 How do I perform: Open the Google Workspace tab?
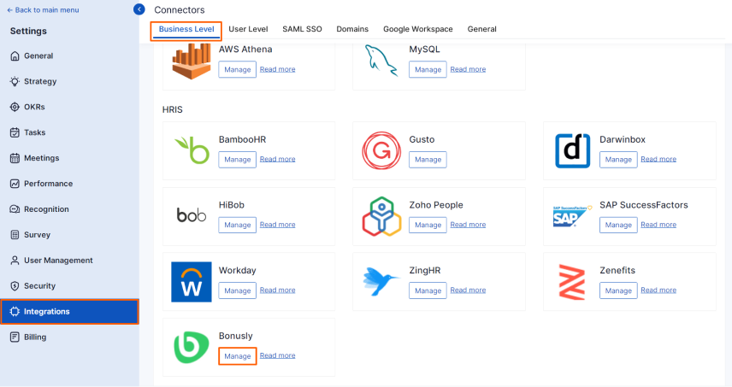point(418,29)
